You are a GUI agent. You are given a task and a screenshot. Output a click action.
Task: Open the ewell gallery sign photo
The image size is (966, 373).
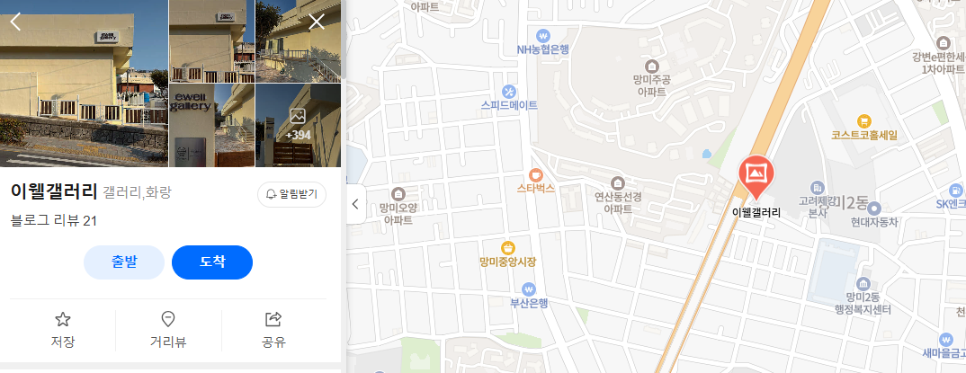211,125
